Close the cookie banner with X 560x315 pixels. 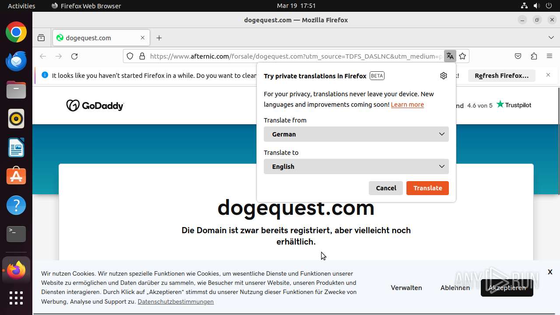tap(550, 272)
